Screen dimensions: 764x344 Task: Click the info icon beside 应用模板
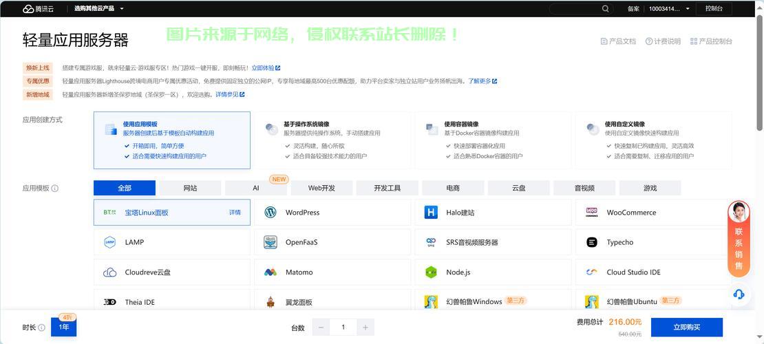click(x=54, y=188)
